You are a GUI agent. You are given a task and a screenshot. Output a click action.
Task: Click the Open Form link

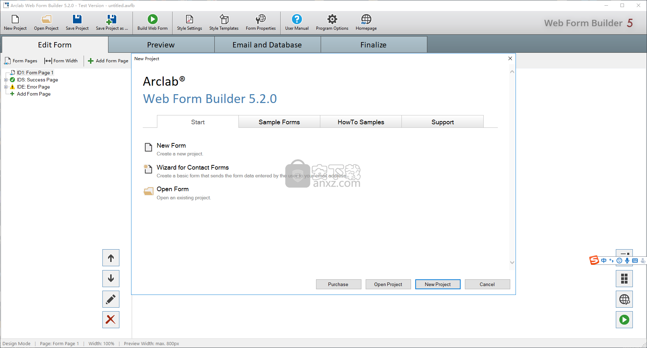pyautogui.click(x=173, y=189)
